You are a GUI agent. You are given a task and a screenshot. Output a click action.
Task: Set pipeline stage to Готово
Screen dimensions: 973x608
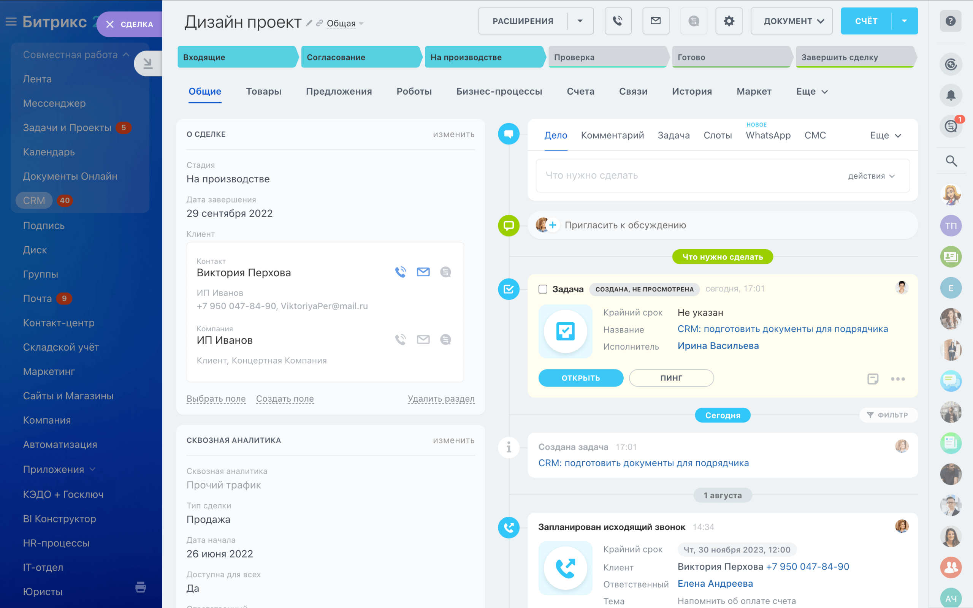tap(730, 57)
